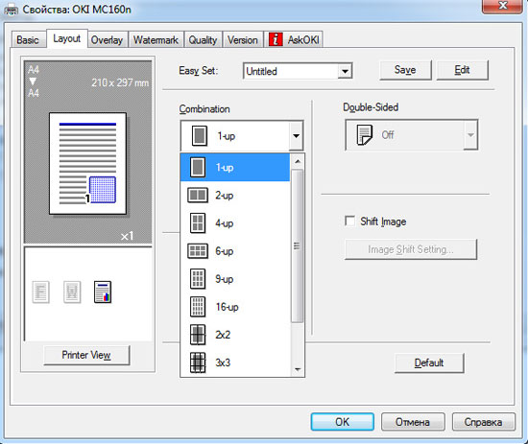The width and height of the screenshot is (528, 444).
Task: Collapse the Combination dropdown arrow
Action: point(296,136)
